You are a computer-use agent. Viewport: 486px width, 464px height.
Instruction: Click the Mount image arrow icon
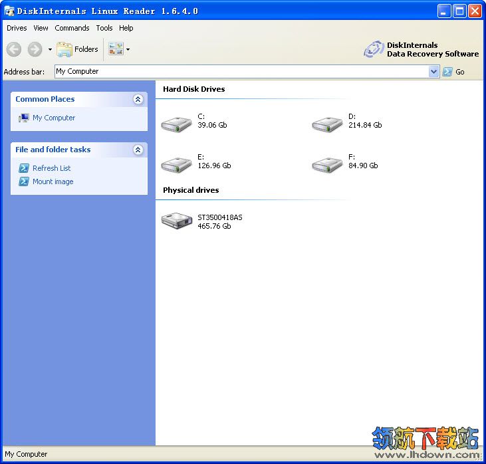click(24, 181)
